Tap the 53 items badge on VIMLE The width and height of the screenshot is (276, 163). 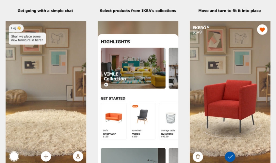[106, 85]
